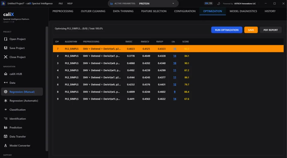Select score value 84.1
The width and height of the screenshot is (287, 158).
coord(187,56)
